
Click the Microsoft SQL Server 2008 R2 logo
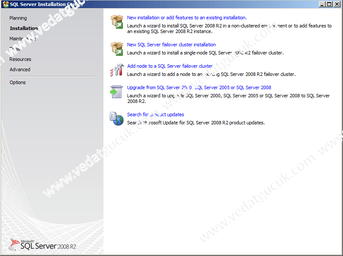click(x=42, y=245)
